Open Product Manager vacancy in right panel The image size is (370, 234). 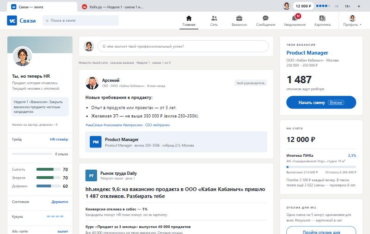[x=307, y=53]
